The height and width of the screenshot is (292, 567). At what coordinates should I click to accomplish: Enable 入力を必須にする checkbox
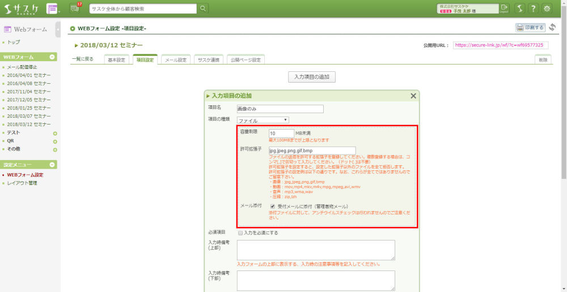pos(240,233)
